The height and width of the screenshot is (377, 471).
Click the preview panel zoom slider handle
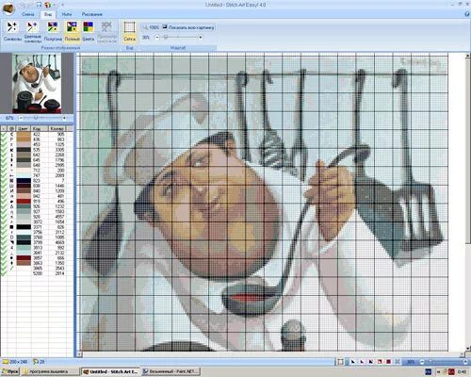[36, 118]
